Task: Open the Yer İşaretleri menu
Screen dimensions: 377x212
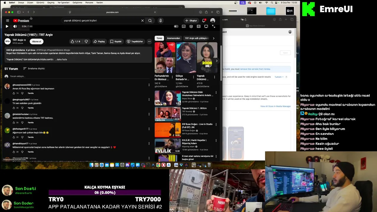Action: (63, 3)
